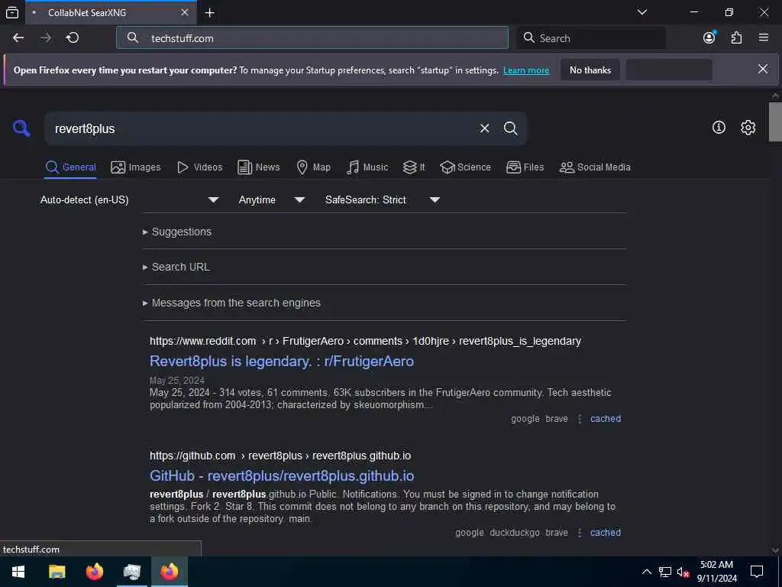Open the List all tabs chevron
782x587 pixels.
pos(642,12)
